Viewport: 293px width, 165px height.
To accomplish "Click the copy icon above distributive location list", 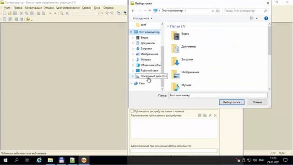I will pyautogui.click(x=205, y=115).
